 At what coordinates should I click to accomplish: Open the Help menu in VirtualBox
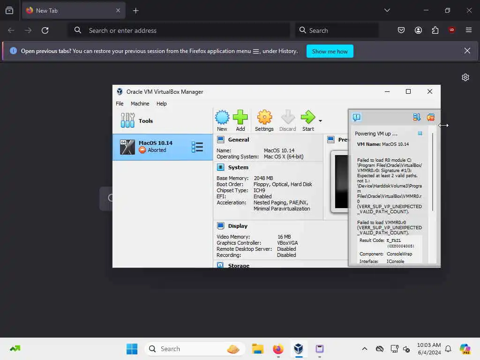161,104
